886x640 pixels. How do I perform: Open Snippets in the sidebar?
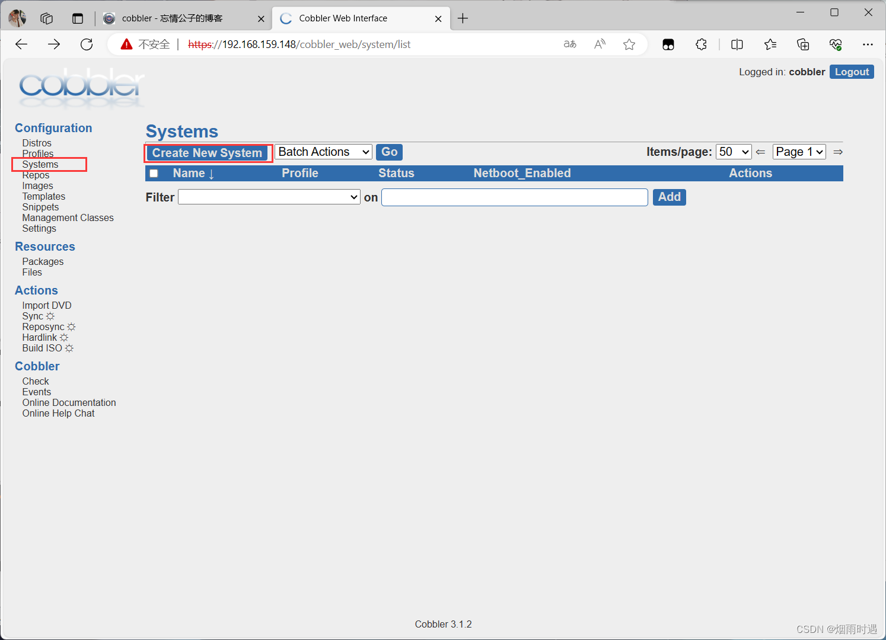40,207
